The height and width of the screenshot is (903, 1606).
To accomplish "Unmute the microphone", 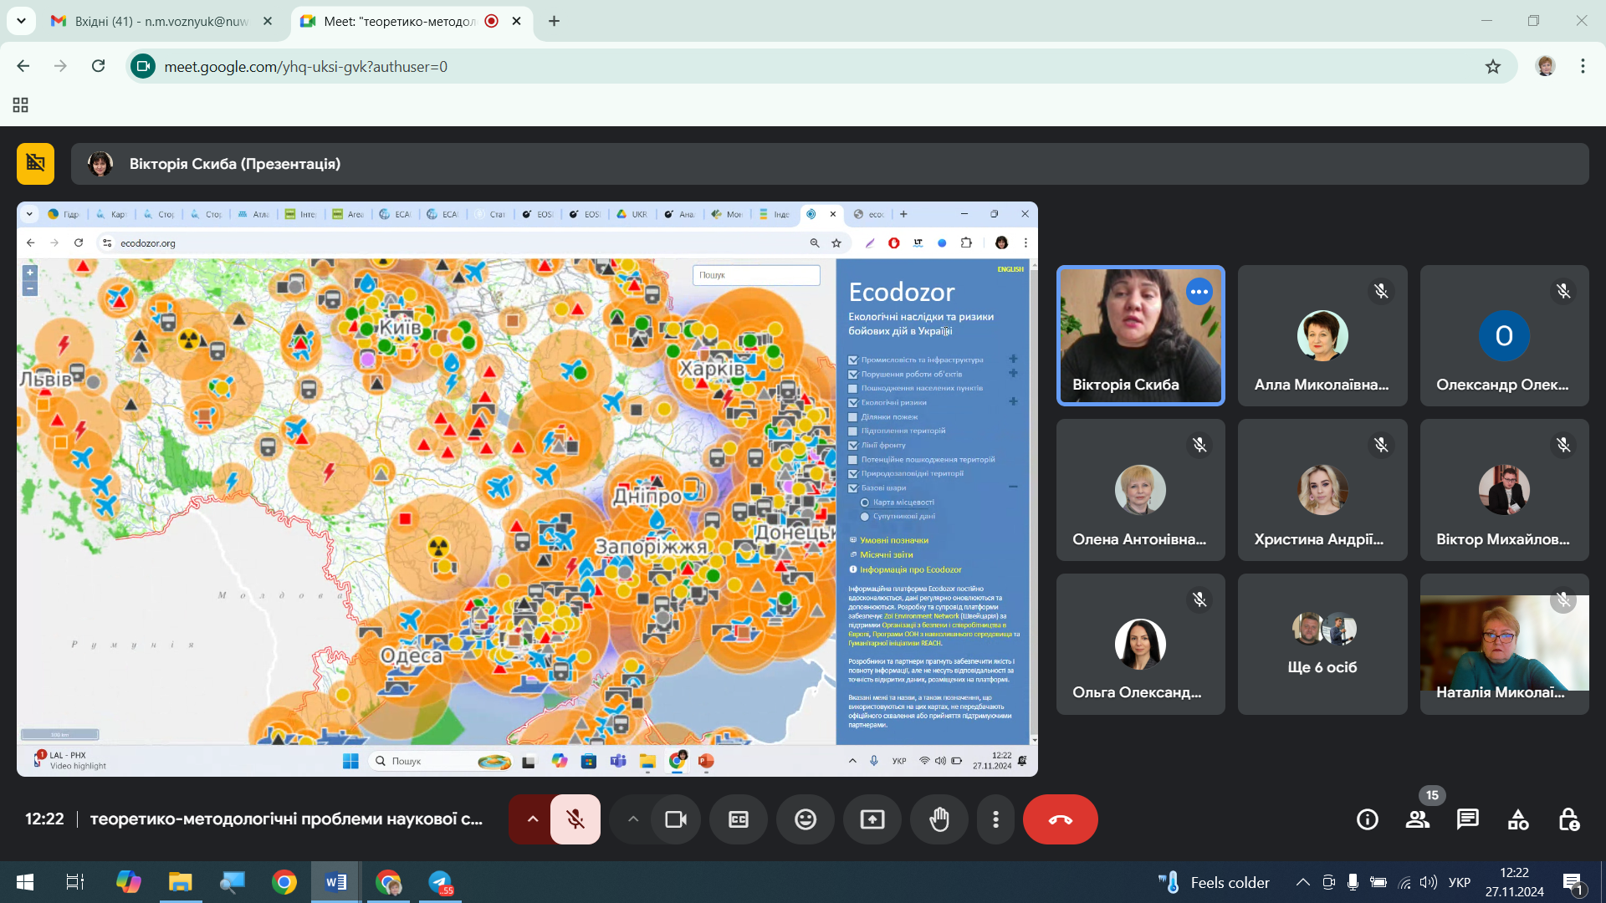I will pos(575,819).
